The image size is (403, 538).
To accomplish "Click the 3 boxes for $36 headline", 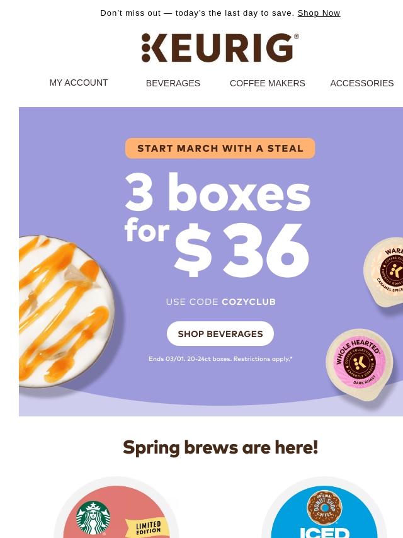I will [217, 224].
